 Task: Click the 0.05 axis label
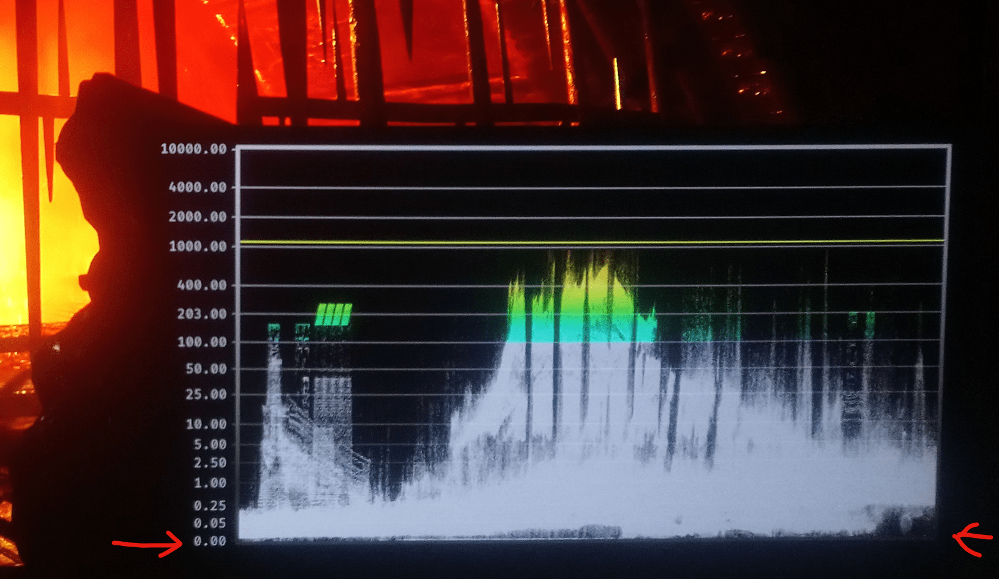(210, 523)
